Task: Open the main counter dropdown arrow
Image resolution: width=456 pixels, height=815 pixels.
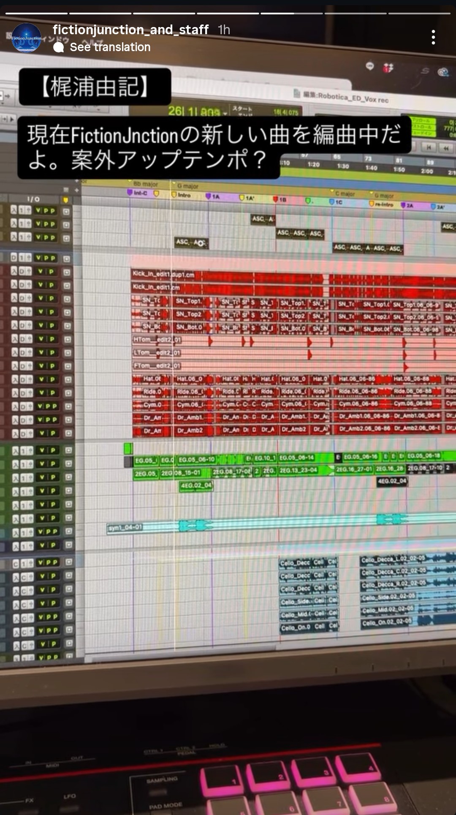Action: coord(225,114)
